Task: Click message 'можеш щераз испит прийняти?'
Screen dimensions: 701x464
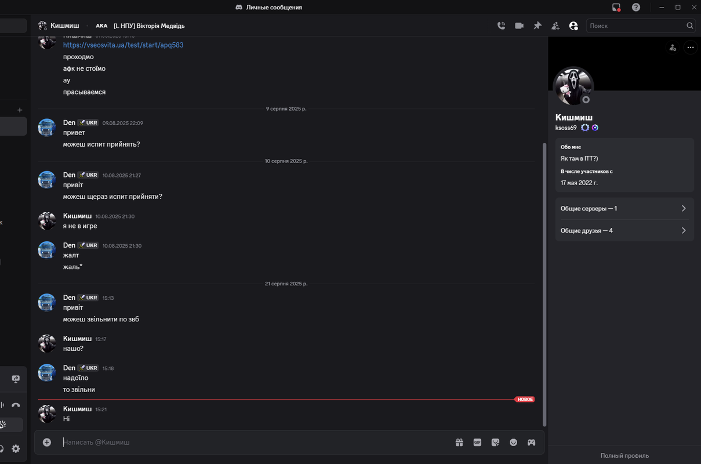Action: 112,197
